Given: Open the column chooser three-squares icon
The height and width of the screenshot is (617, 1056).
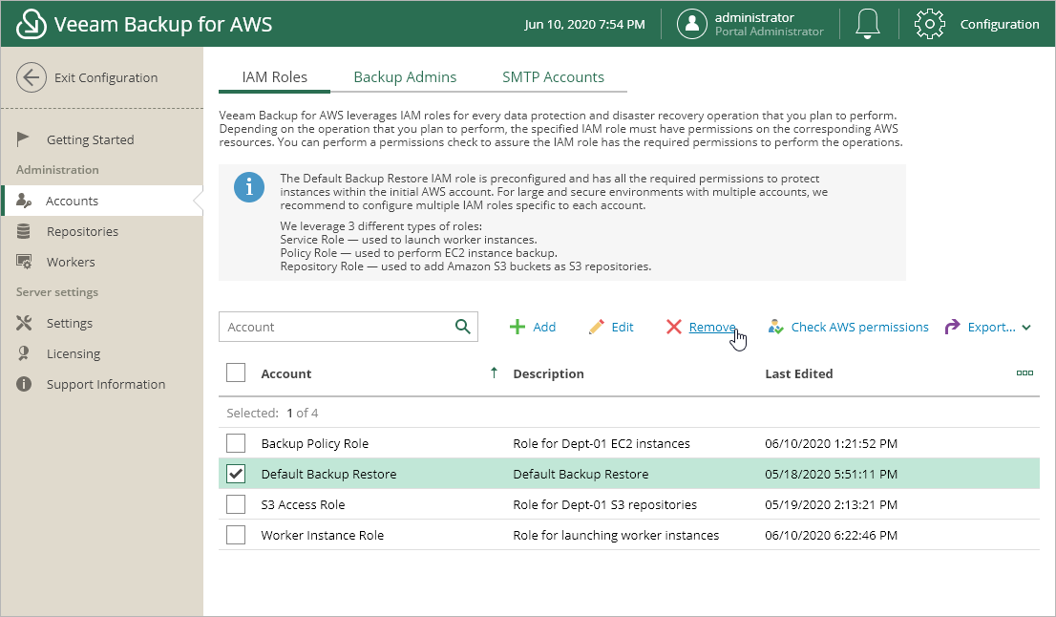Looking at the screenshot, I should coord(1024,373).
